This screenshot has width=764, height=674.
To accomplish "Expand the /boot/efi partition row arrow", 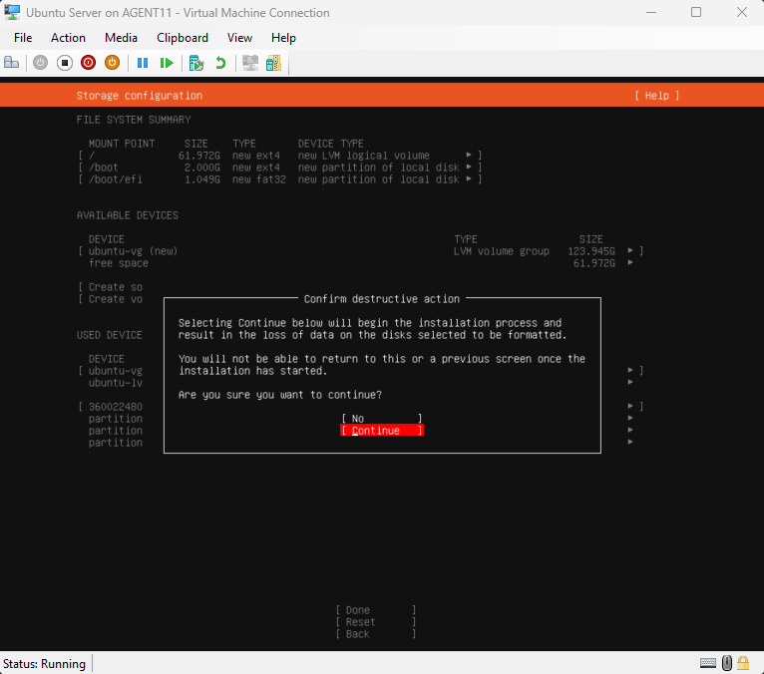I will click(x=469, y=179).
